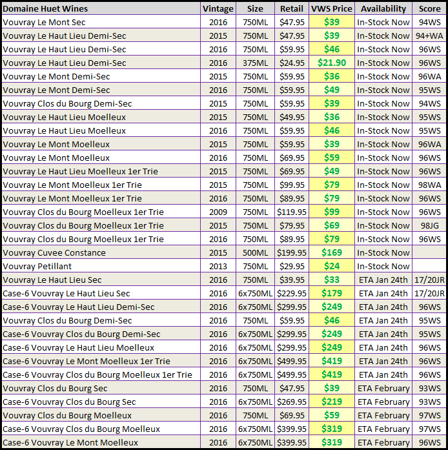Click the 'Score' header cell
This screenshot has height=450, width=448.
(x=429, y=8)
